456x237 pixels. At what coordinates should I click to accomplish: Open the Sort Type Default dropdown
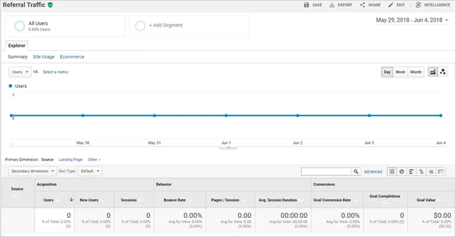(90, 171)
